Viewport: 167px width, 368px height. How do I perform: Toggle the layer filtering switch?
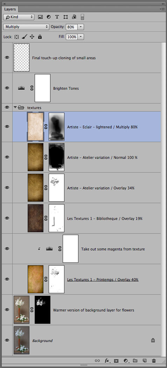[82, 17]
